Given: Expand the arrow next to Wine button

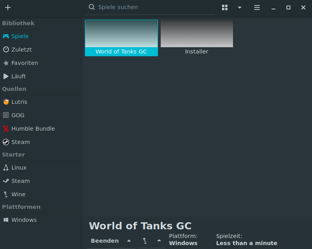Looking at the screenshot, I should tap(159, 241).
